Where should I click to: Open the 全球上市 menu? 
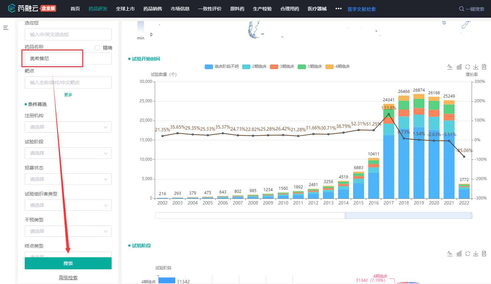coord(125,9)
